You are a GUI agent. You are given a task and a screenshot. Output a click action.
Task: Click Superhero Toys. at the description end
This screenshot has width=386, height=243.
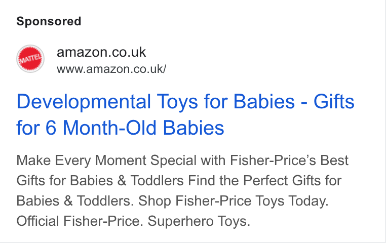[x=199, y=221]
